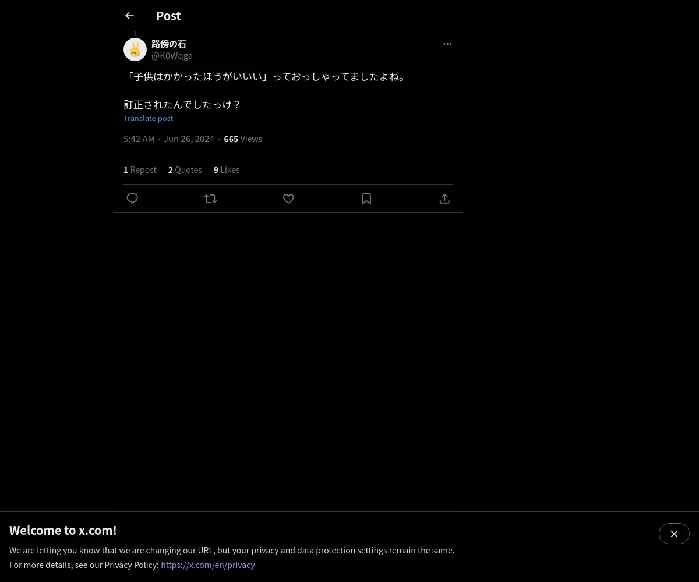Bookmark this post

click(x=366, y=198)
